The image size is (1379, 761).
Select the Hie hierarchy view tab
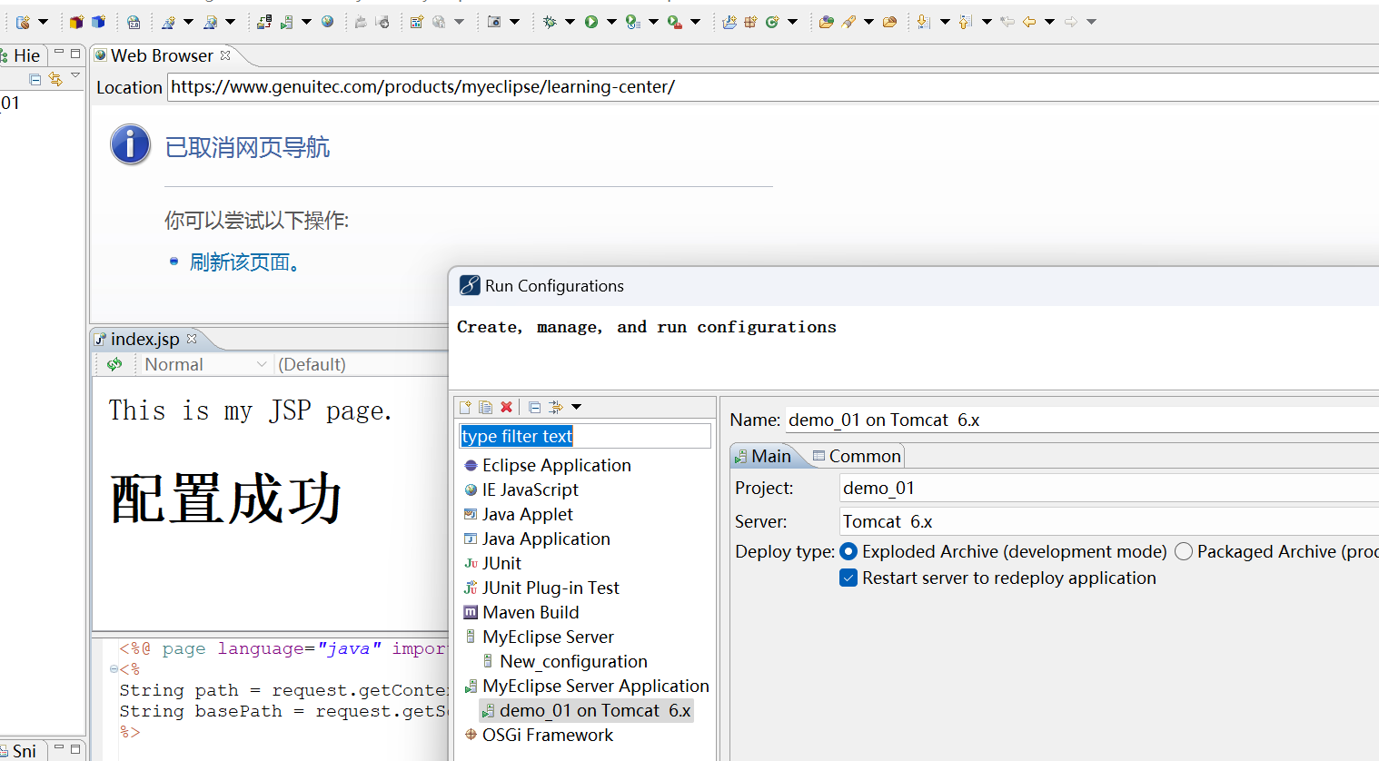[22, 55]
